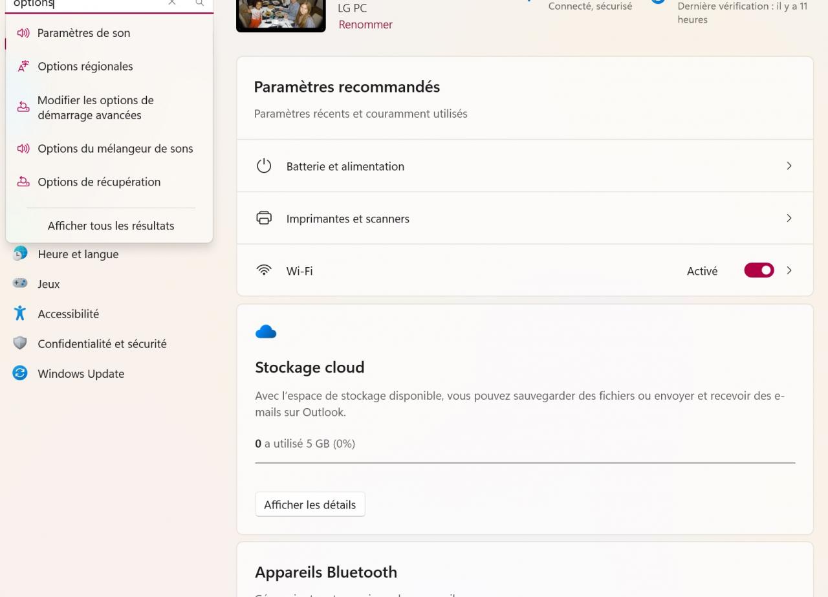This screenshot has height=597, width=828.
Task: Click the OneDrive cloud icon
Action: coord(266,332)
